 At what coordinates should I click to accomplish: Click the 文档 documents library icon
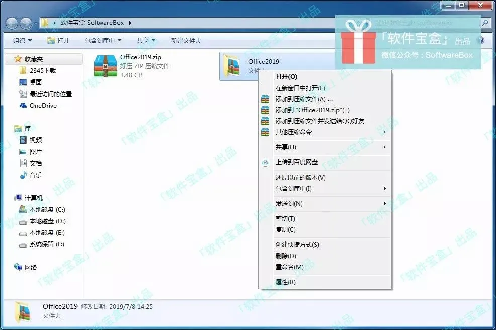pyautogui.click(x=23, y=163)
